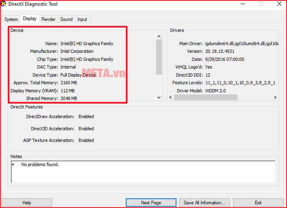This screenshot has height=208, width=287.
Task: Click driver Version value 20.19.15.4531
Action: pos(220,51)
